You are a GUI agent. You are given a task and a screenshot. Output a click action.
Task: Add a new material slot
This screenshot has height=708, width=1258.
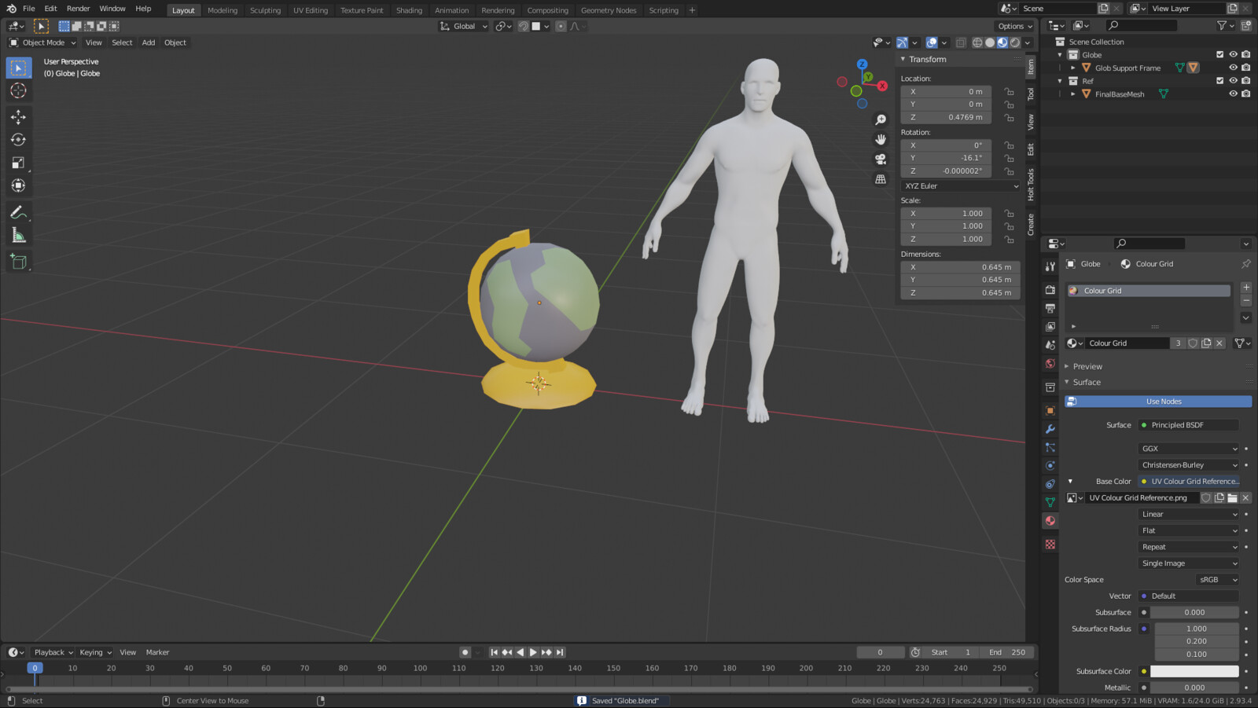1246,287
